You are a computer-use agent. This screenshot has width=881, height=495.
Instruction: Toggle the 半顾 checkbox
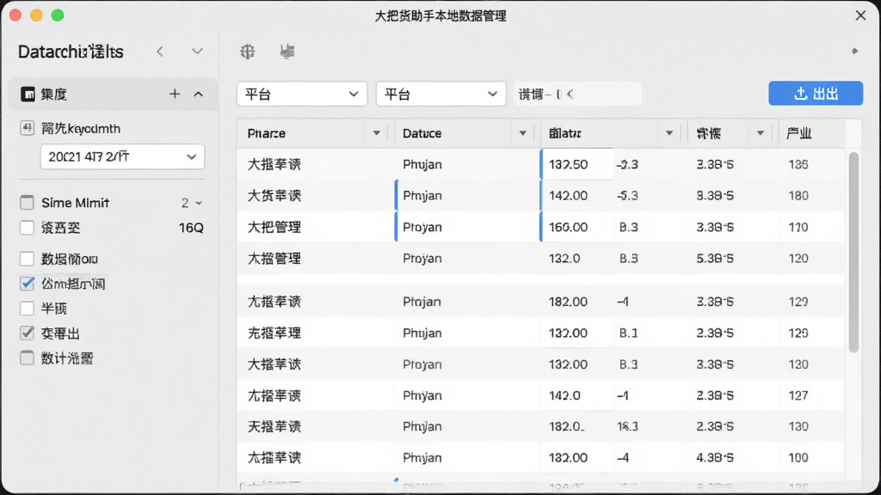27,309
